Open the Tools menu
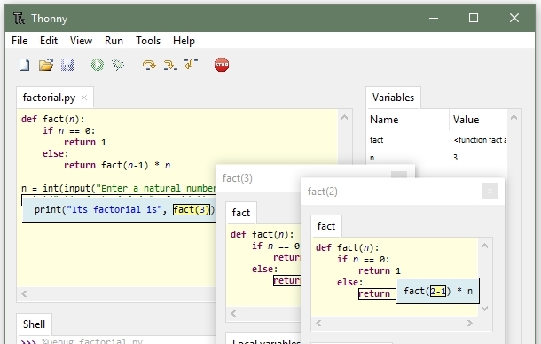Image resolution: width=541 pixels, height=344 pixels. 148,41
